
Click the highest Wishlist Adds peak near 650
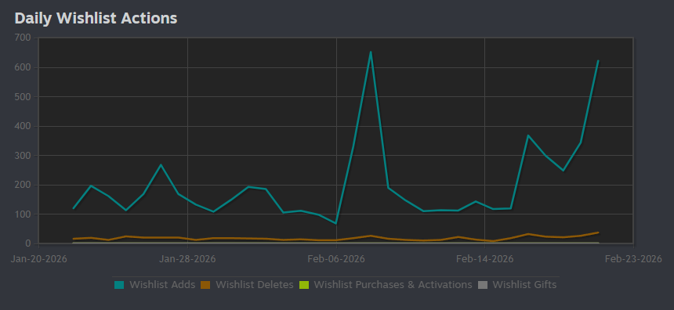pos(371,52)
